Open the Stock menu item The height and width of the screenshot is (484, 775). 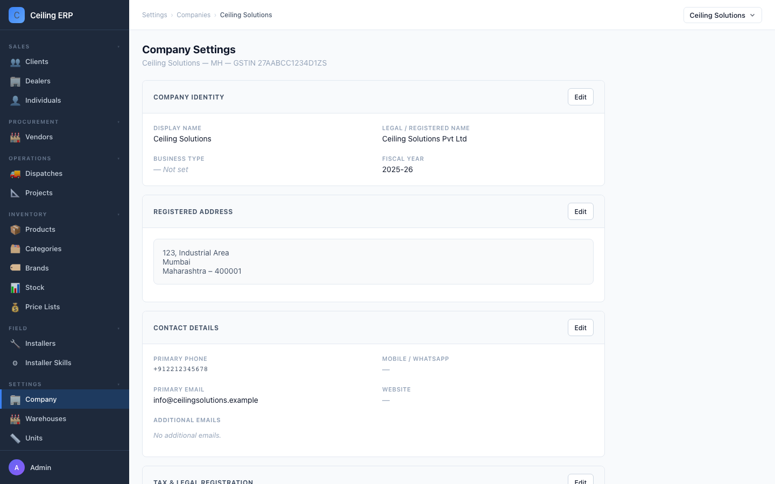(65, 288)
